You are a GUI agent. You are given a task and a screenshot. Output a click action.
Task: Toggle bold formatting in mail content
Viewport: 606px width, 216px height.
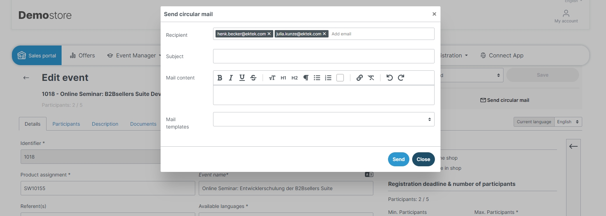click(220, 78)
